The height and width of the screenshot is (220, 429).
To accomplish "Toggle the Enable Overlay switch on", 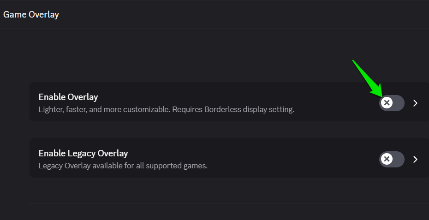I will (392, 103).
